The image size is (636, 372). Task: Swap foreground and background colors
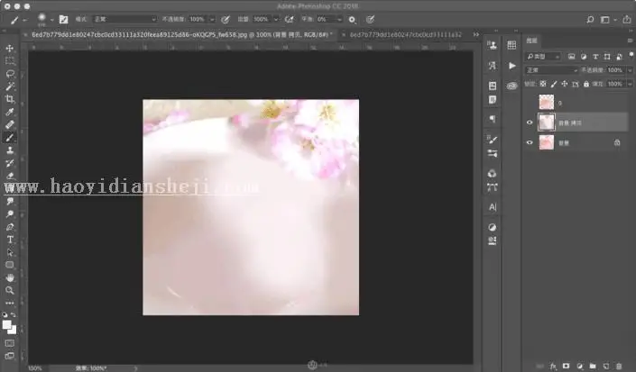click(x=14, y=314)
